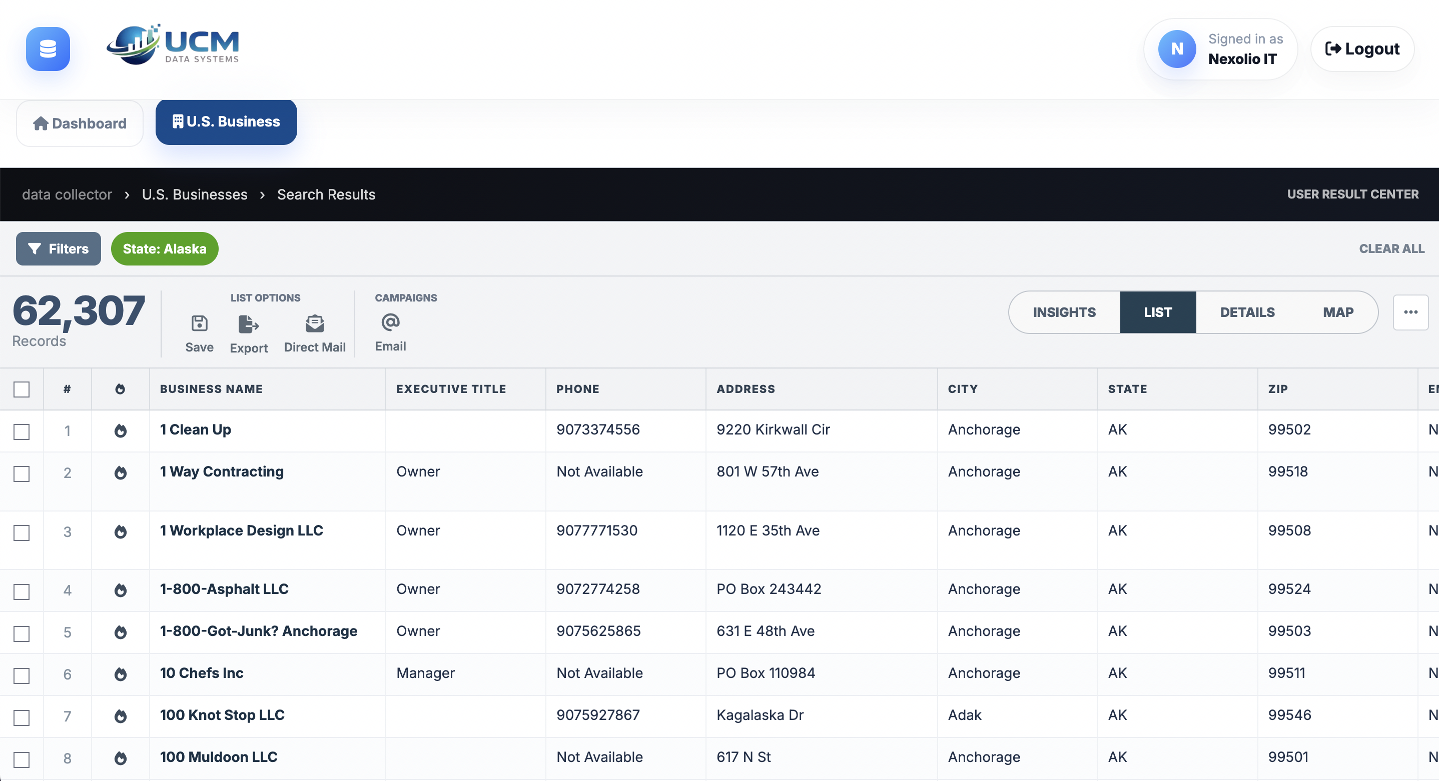Toggle the select-all checkbox in header
The image size is (1439, 781).
click(x=21, y=389)
